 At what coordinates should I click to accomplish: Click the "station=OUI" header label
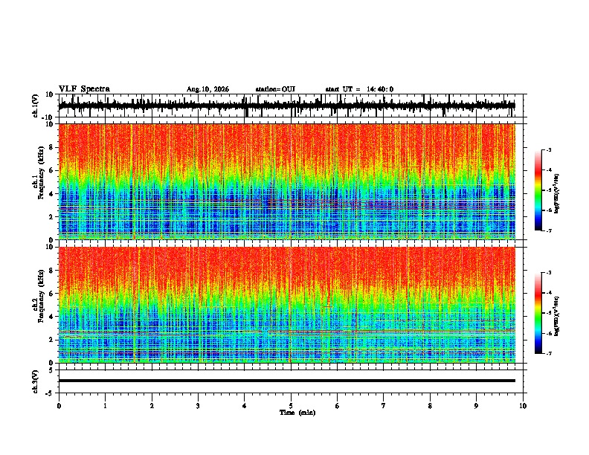coord(275,89)
